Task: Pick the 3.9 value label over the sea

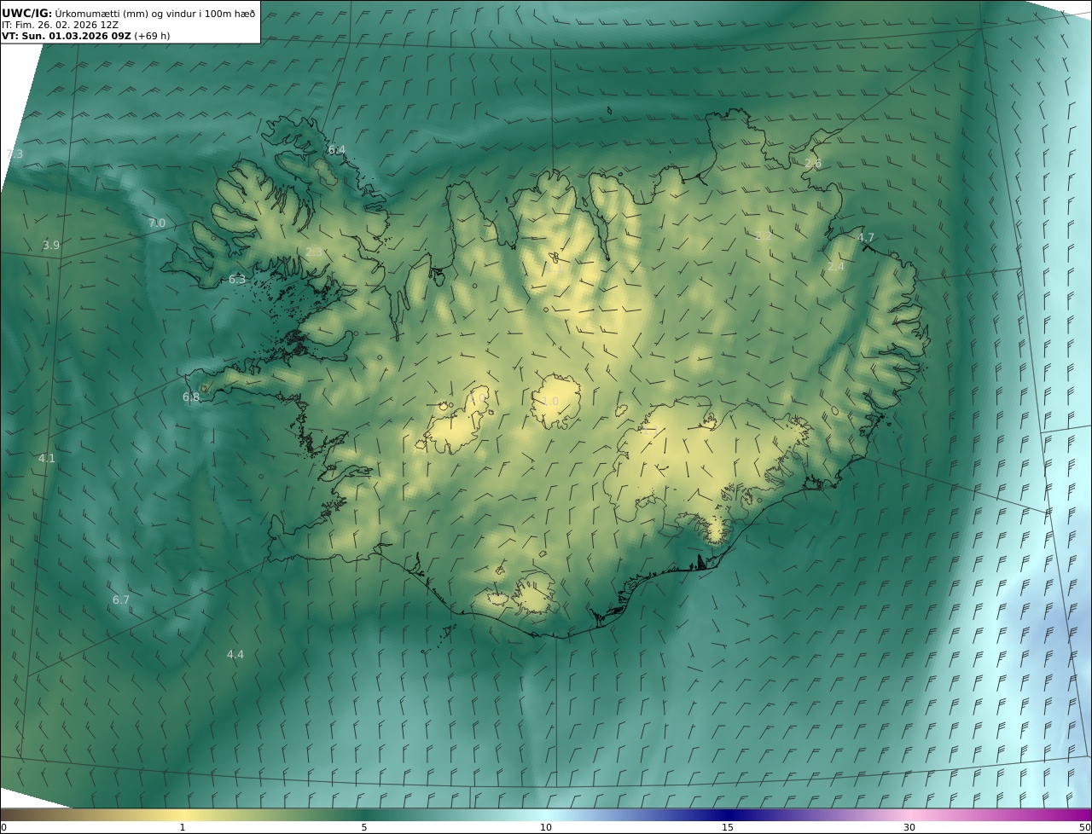Action: (51, 246)
